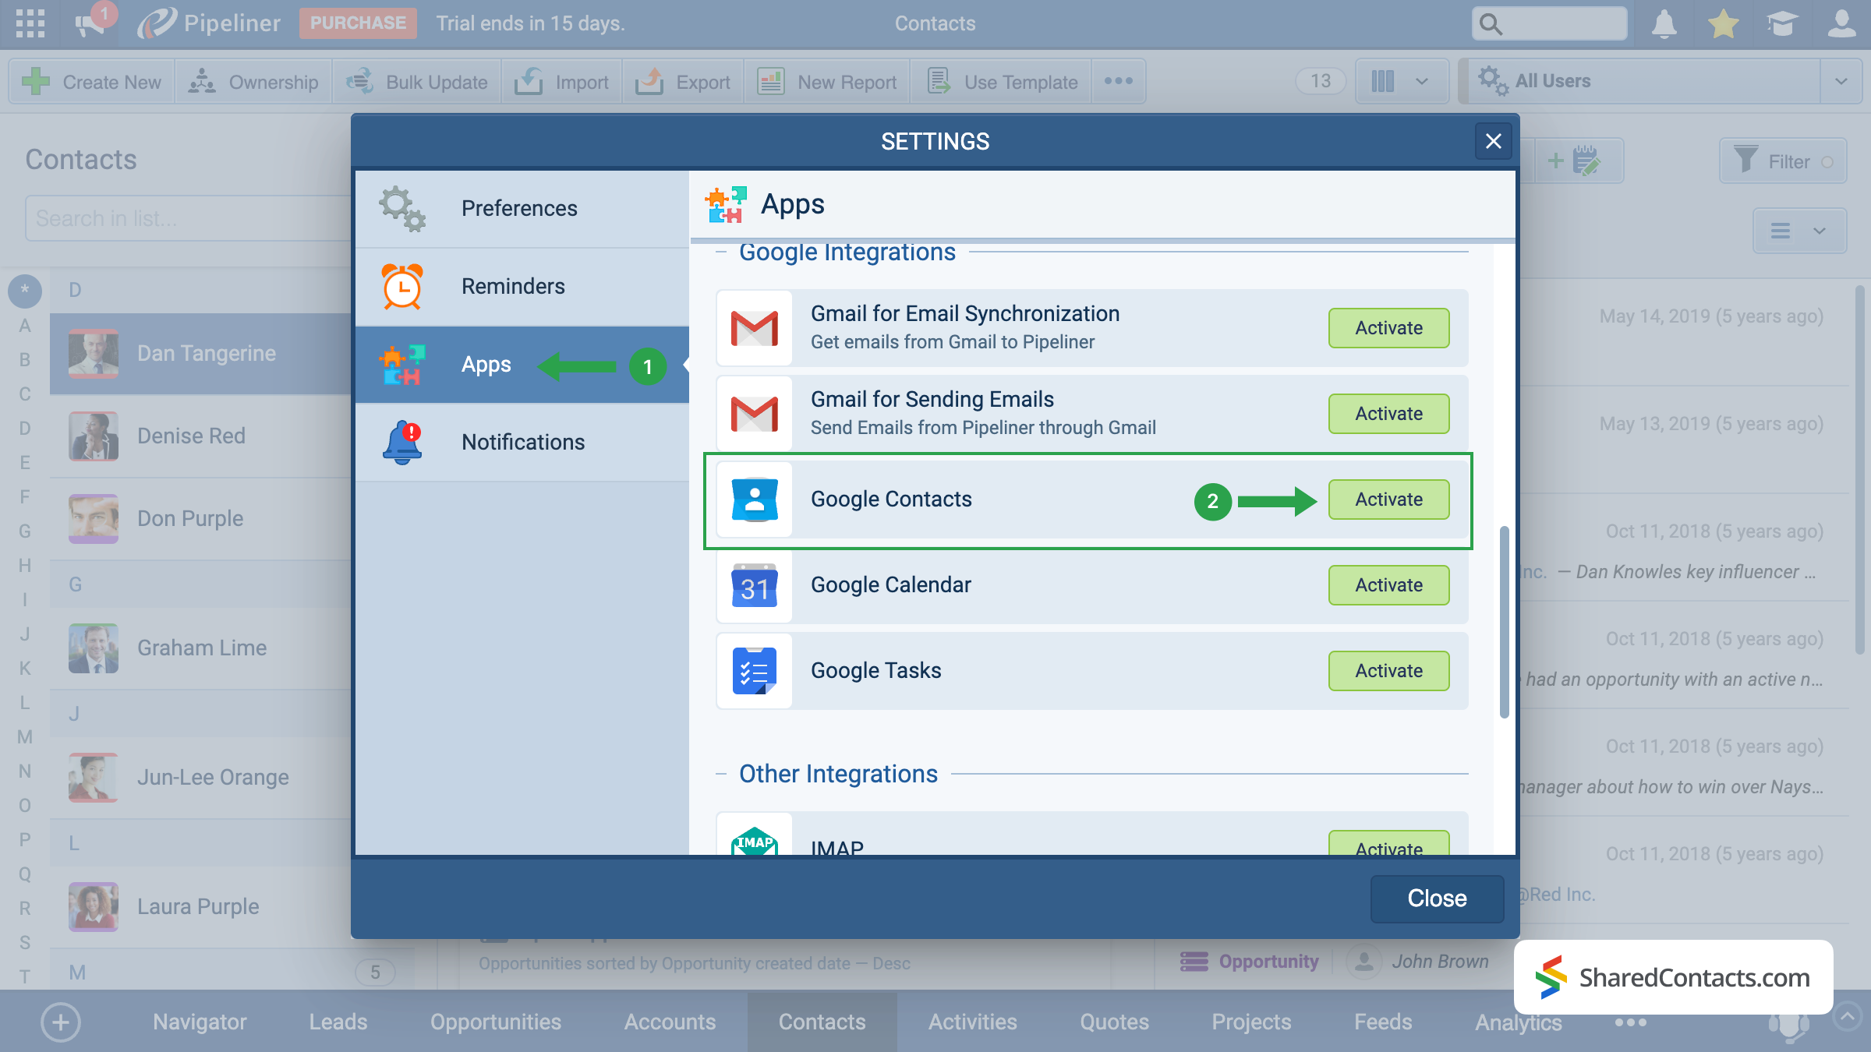
Task: Open toolbar more options ellipsis
Action: coord(1119,81)
